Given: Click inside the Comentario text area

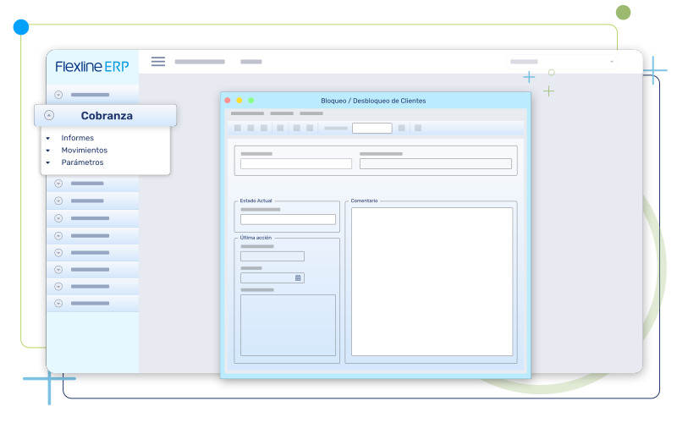Looking at the screenshot, I should [x=432, y=281].
